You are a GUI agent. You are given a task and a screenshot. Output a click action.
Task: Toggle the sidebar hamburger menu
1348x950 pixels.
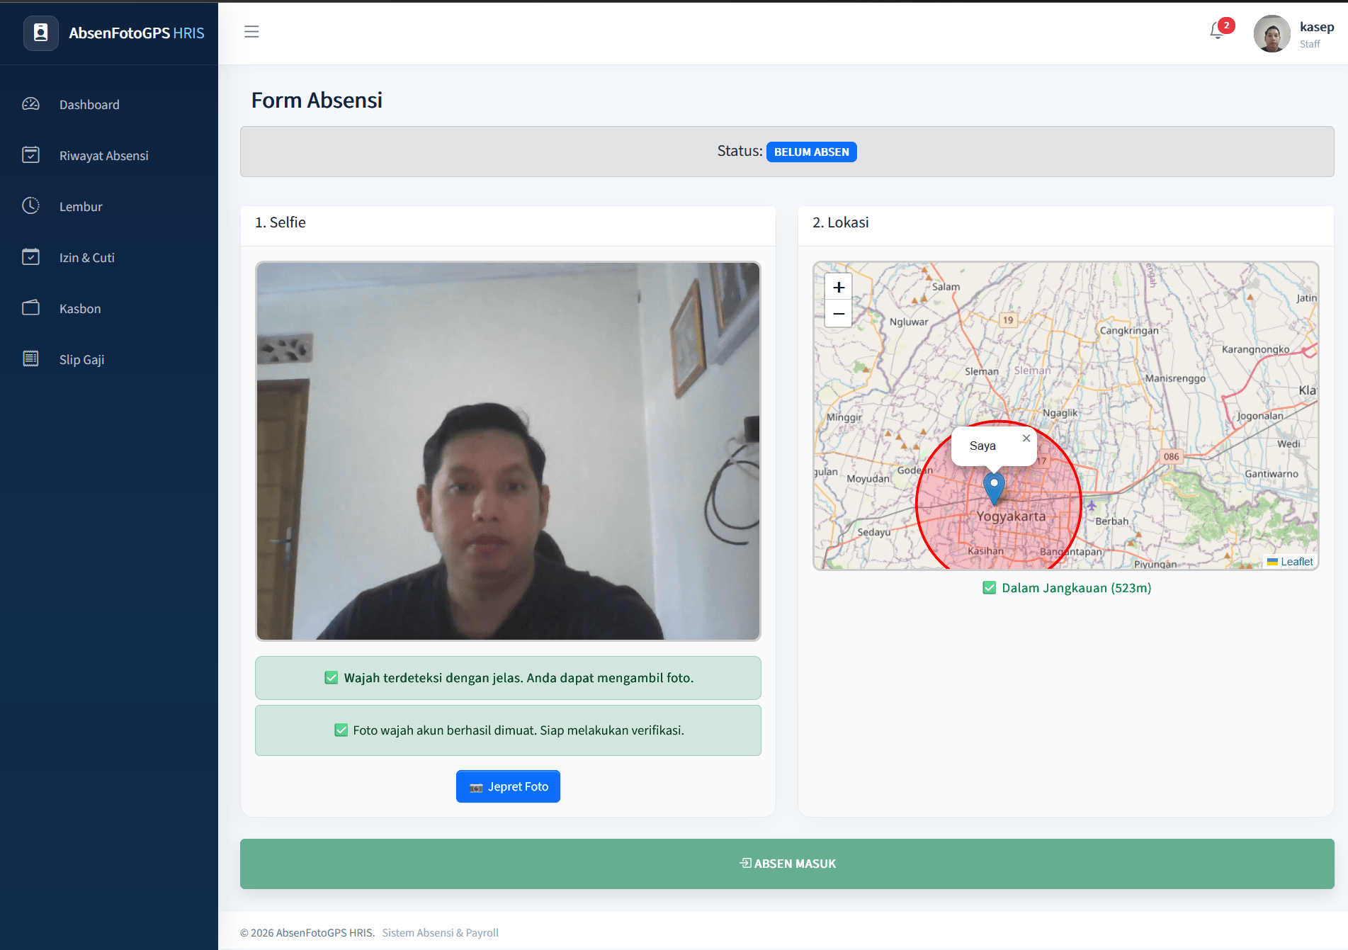pos(251,32)
